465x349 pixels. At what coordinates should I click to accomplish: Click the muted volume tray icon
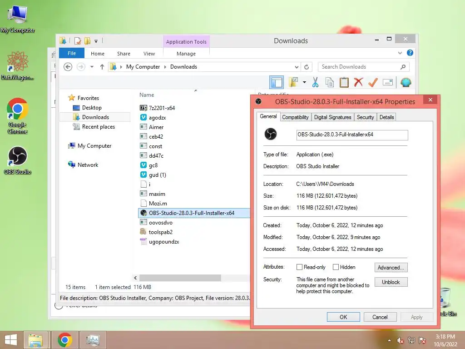tap(400, 340)
